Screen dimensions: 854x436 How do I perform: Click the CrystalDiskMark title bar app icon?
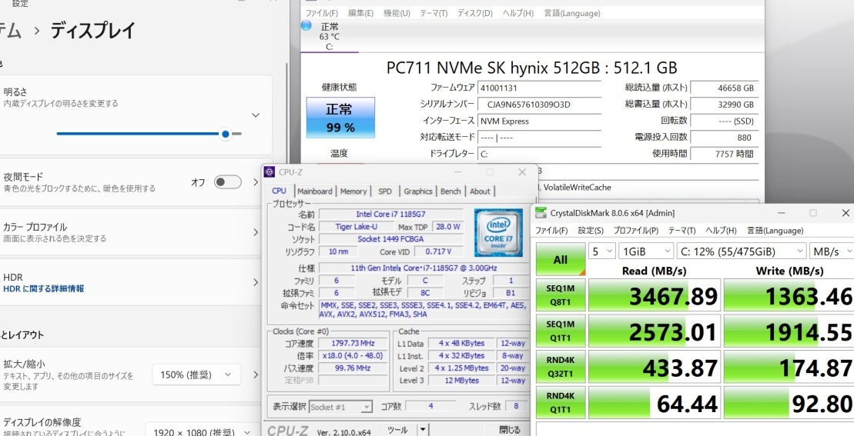[541, 213]
